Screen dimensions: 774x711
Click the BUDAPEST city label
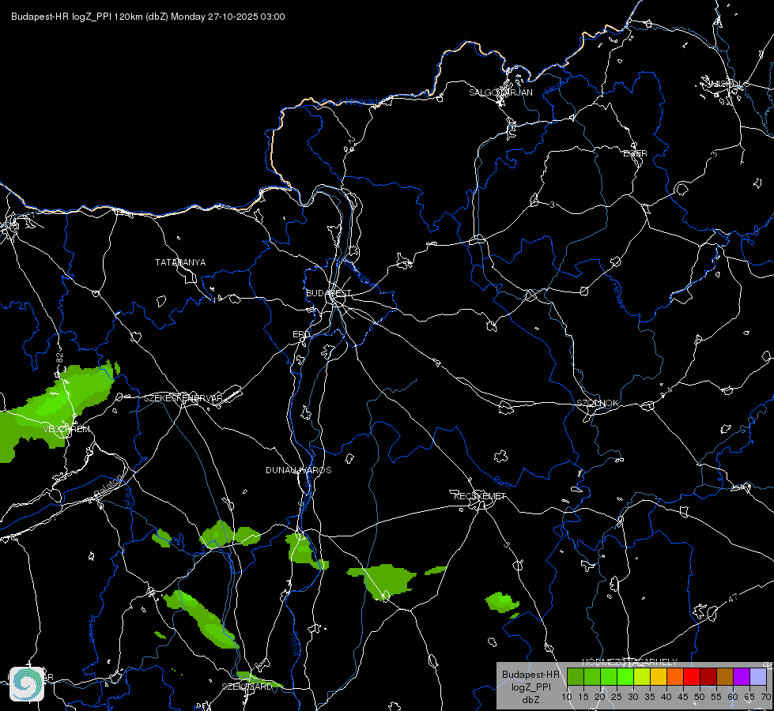coord(328,293)
